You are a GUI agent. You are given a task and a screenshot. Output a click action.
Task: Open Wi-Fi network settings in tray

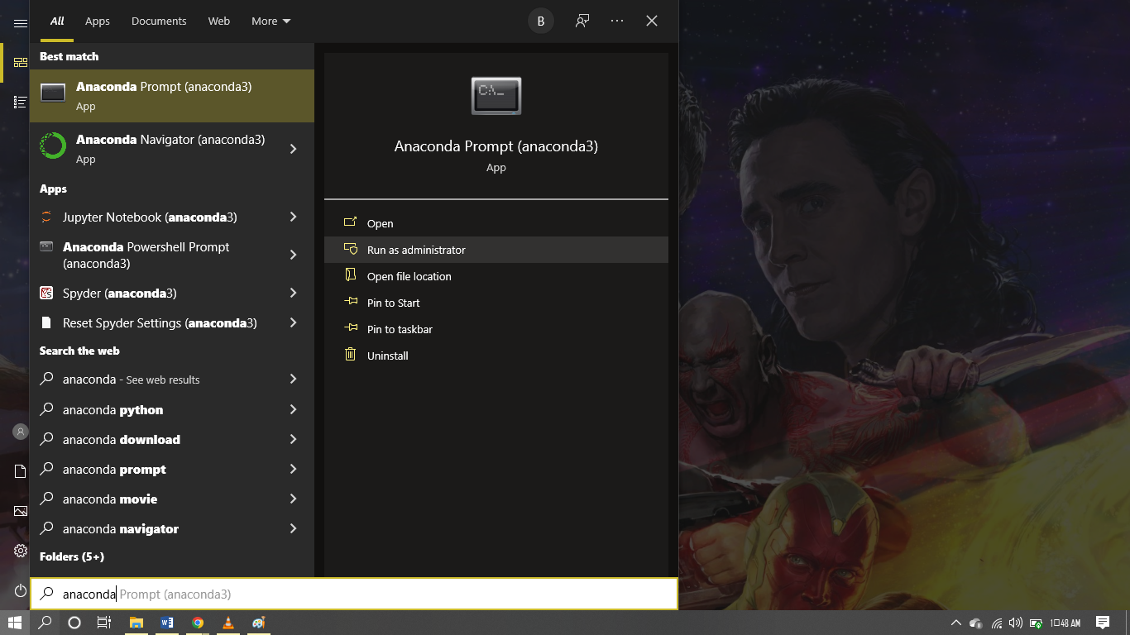pos(997,623)
